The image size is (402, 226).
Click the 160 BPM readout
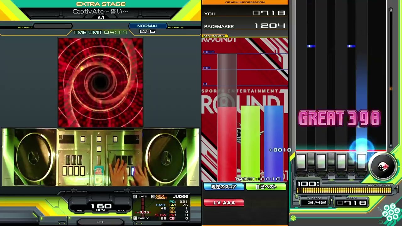click(x=101, y=207)
